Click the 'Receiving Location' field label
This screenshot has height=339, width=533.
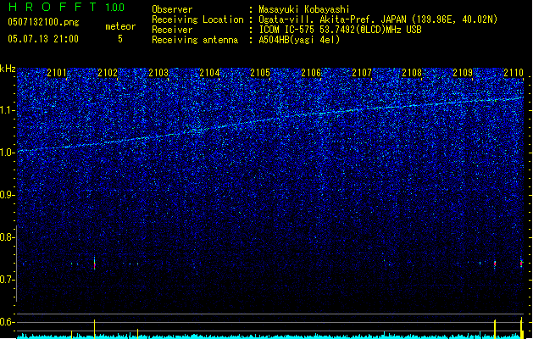(197, 19)
